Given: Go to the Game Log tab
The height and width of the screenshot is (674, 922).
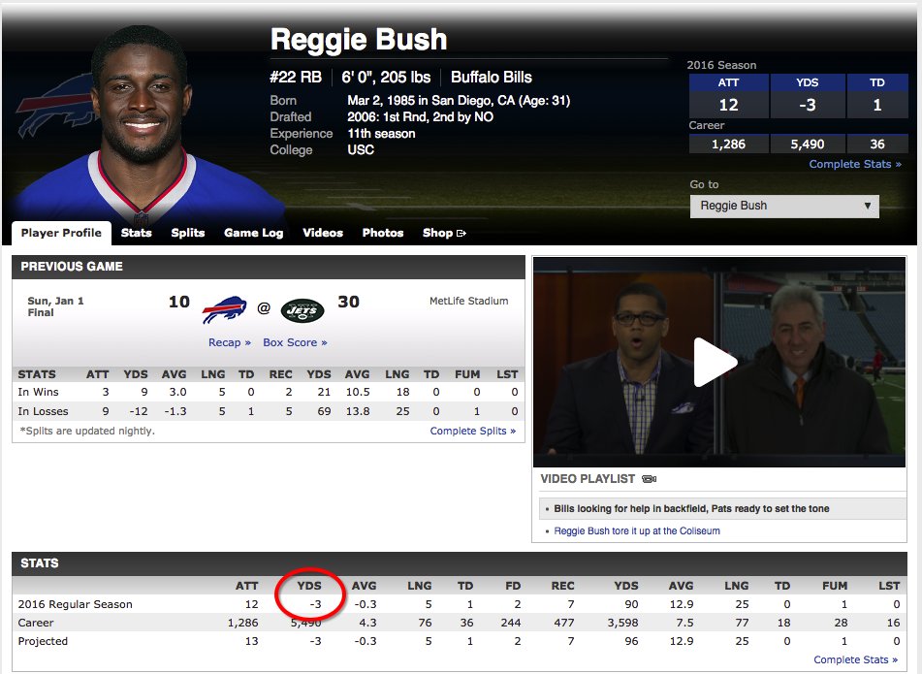Looking at the screenshot, I should pos(253,233).
